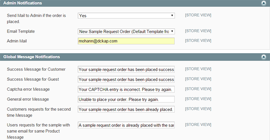Click the Users requests for the sample label
Screen dimensions: 270x140
pyautogui.click(x=39, y=131)
